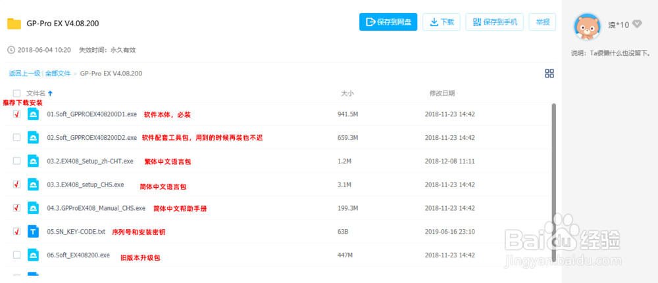
Task: Open file 03.3.EX408_setup_CHS.exe
Action: (x=86, y=185)
